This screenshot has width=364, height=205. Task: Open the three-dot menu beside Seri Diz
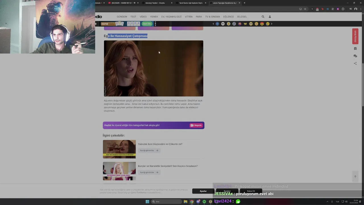tap(155, 24)
